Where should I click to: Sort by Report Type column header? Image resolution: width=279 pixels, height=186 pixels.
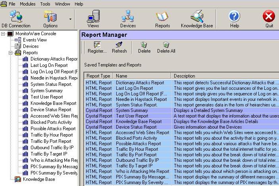(x=98, y=76)
